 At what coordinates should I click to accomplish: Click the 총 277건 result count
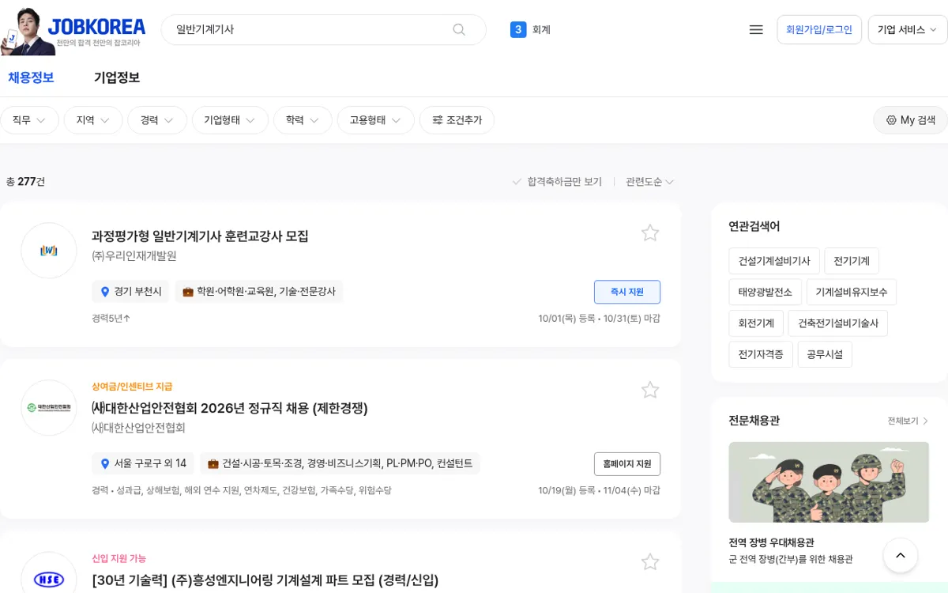coord(25,182)
